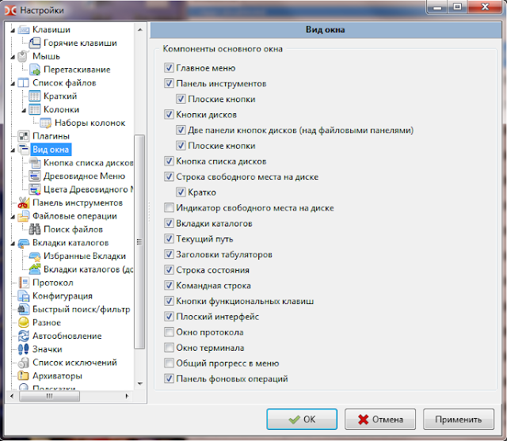Image resolution: width=507 pixels, height=441 pixels.
Task: Click the Плагины icon in the tree
Action: (x=23, y=136)
